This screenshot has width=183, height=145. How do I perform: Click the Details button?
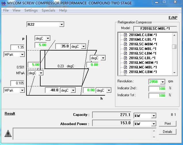point(167,132)
